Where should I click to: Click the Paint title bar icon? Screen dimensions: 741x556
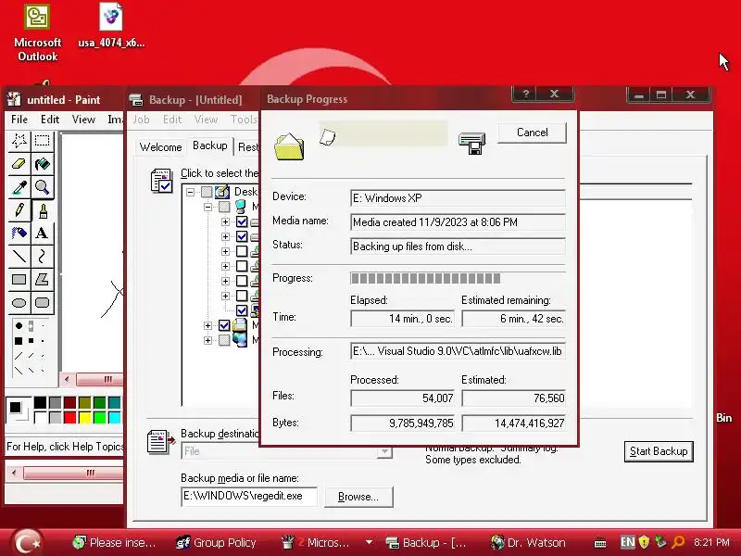point(14,99)
